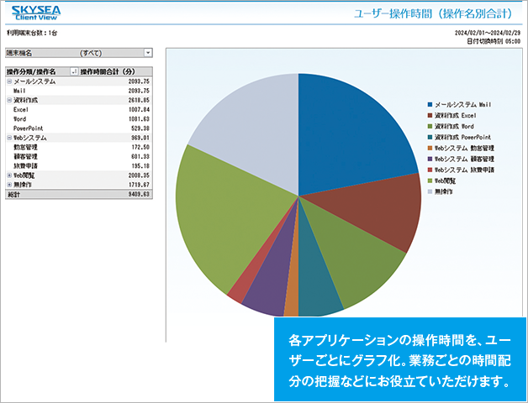Select the 資料作成 Excel legend color swatch

[430, 115]
